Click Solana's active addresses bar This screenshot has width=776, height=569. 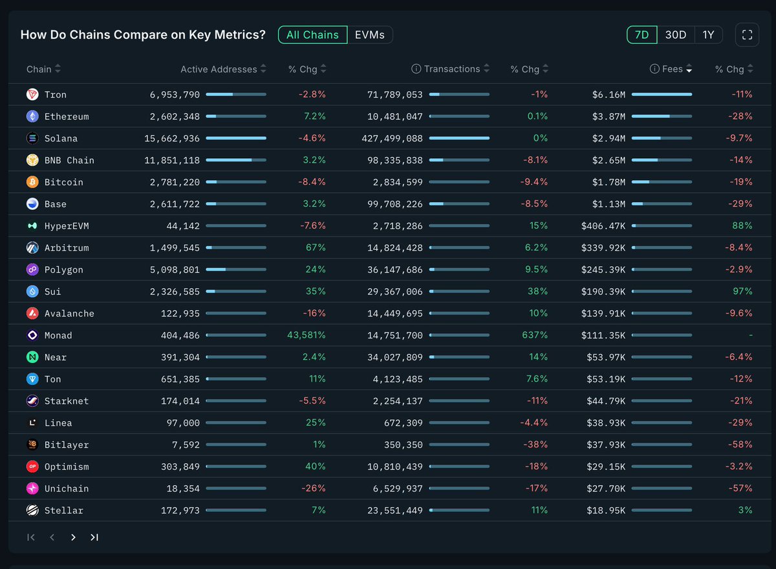pos(236,139)
